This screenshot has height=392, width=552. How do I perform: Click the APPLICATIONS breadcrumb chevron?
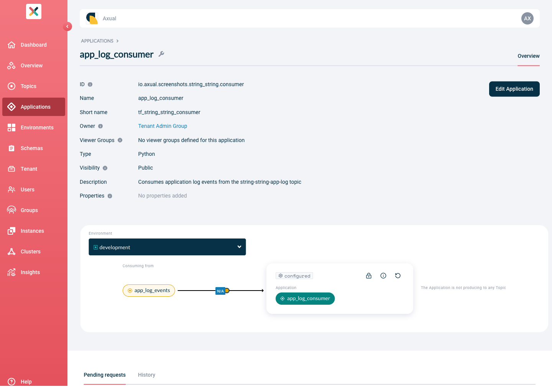point(117,41)
